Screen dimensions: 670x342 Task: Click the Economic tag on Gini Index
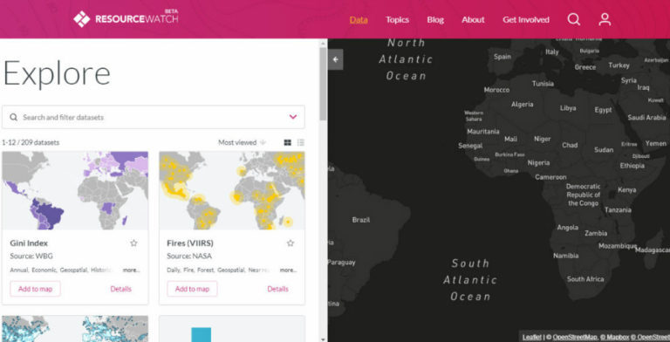[44, 270]
